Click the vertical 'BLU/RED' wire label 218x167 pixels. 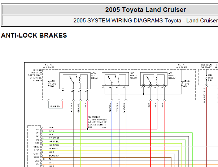pos(110,108)
